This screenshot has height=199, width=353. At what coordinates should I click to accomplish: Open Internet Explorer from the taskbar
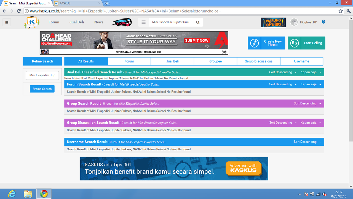click(12, 194)
